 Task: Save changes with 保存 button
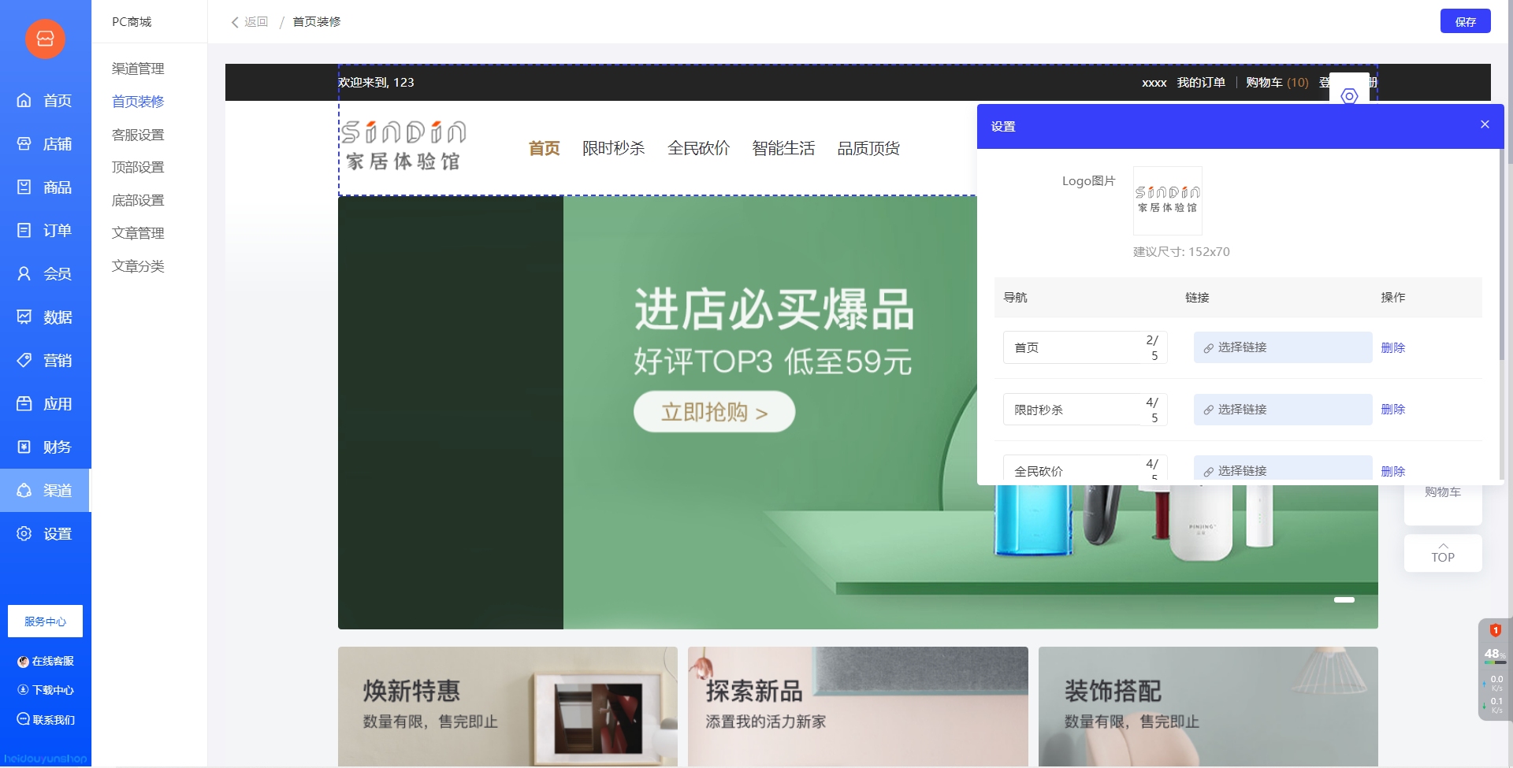pos(1465,21)
